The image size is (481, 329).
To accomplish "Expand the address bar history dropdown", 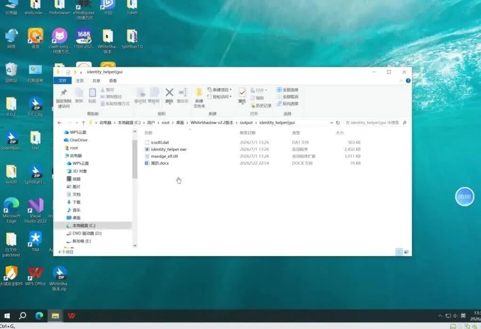I will 331,123.
